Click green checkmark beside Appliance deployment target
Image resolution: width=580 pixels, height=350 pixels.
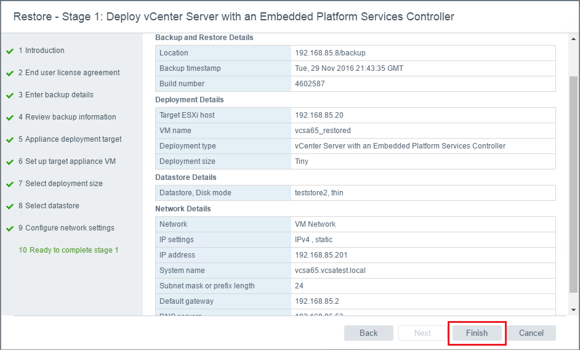(10, 140)
